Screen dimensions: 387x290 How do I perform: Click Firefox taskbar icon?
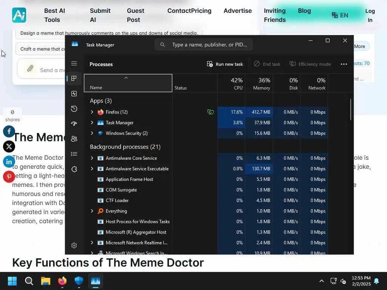point(62,281)
